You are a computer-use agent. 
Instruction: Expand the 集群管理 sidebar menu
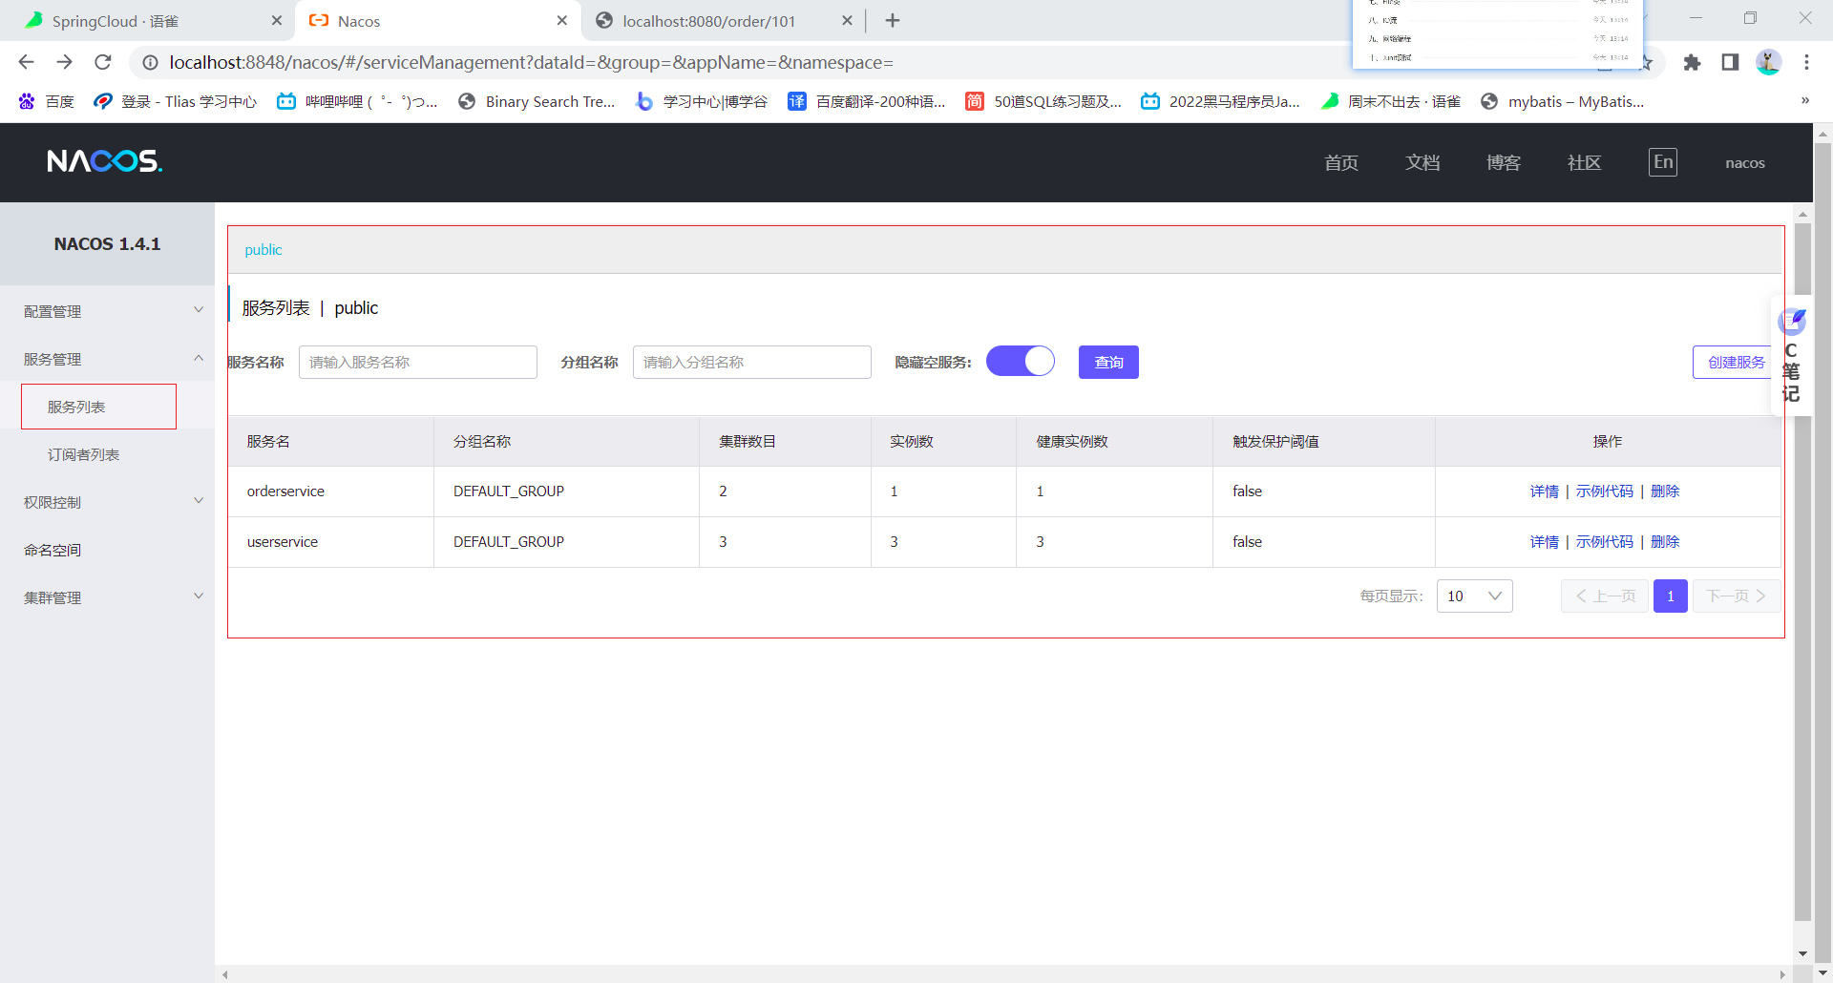[107, 597]
